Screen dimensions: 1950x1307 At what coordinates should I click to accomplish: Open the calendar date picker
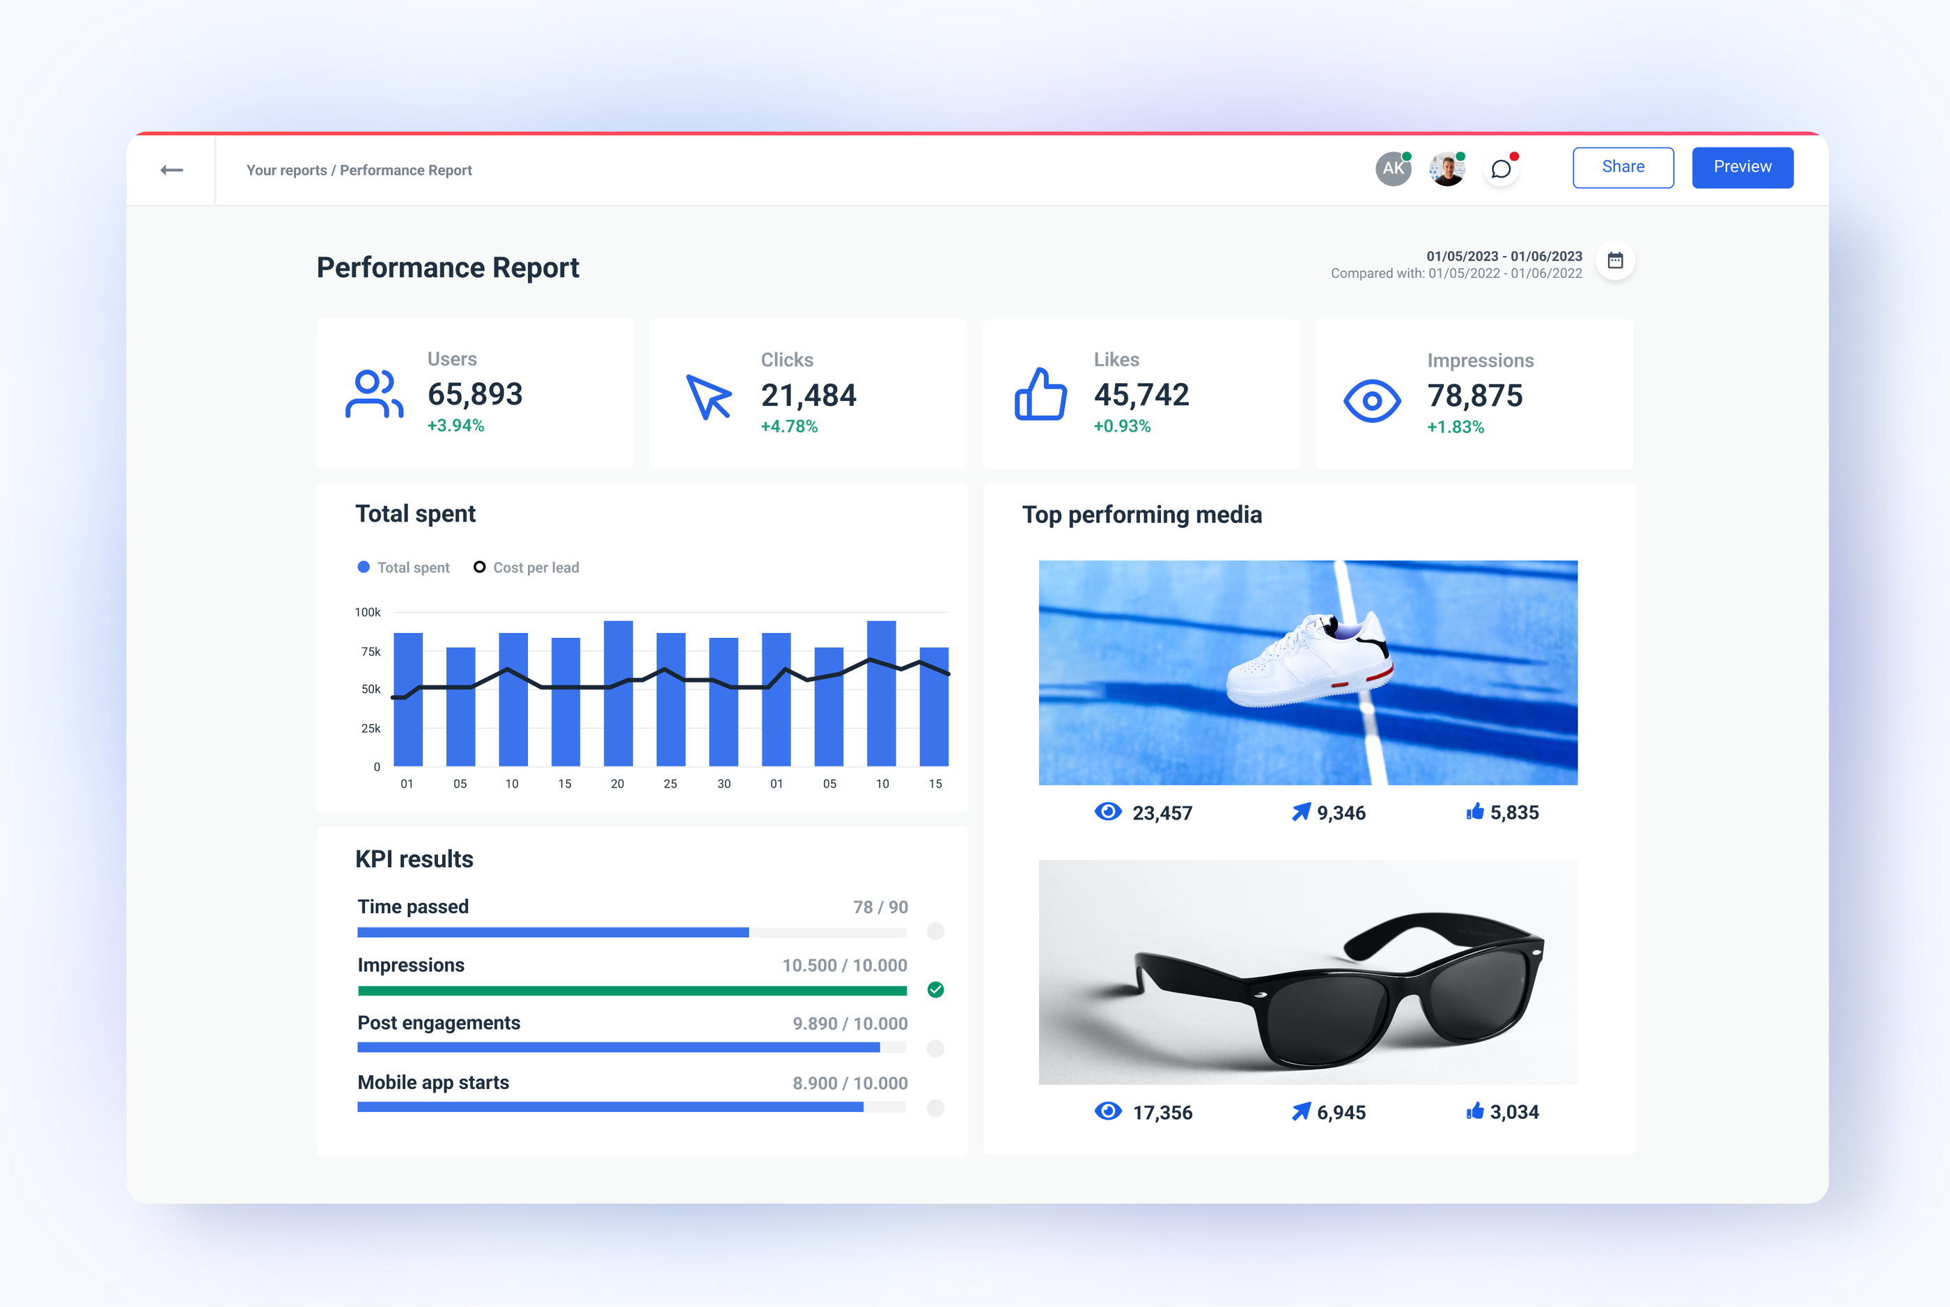point(1615,261)
